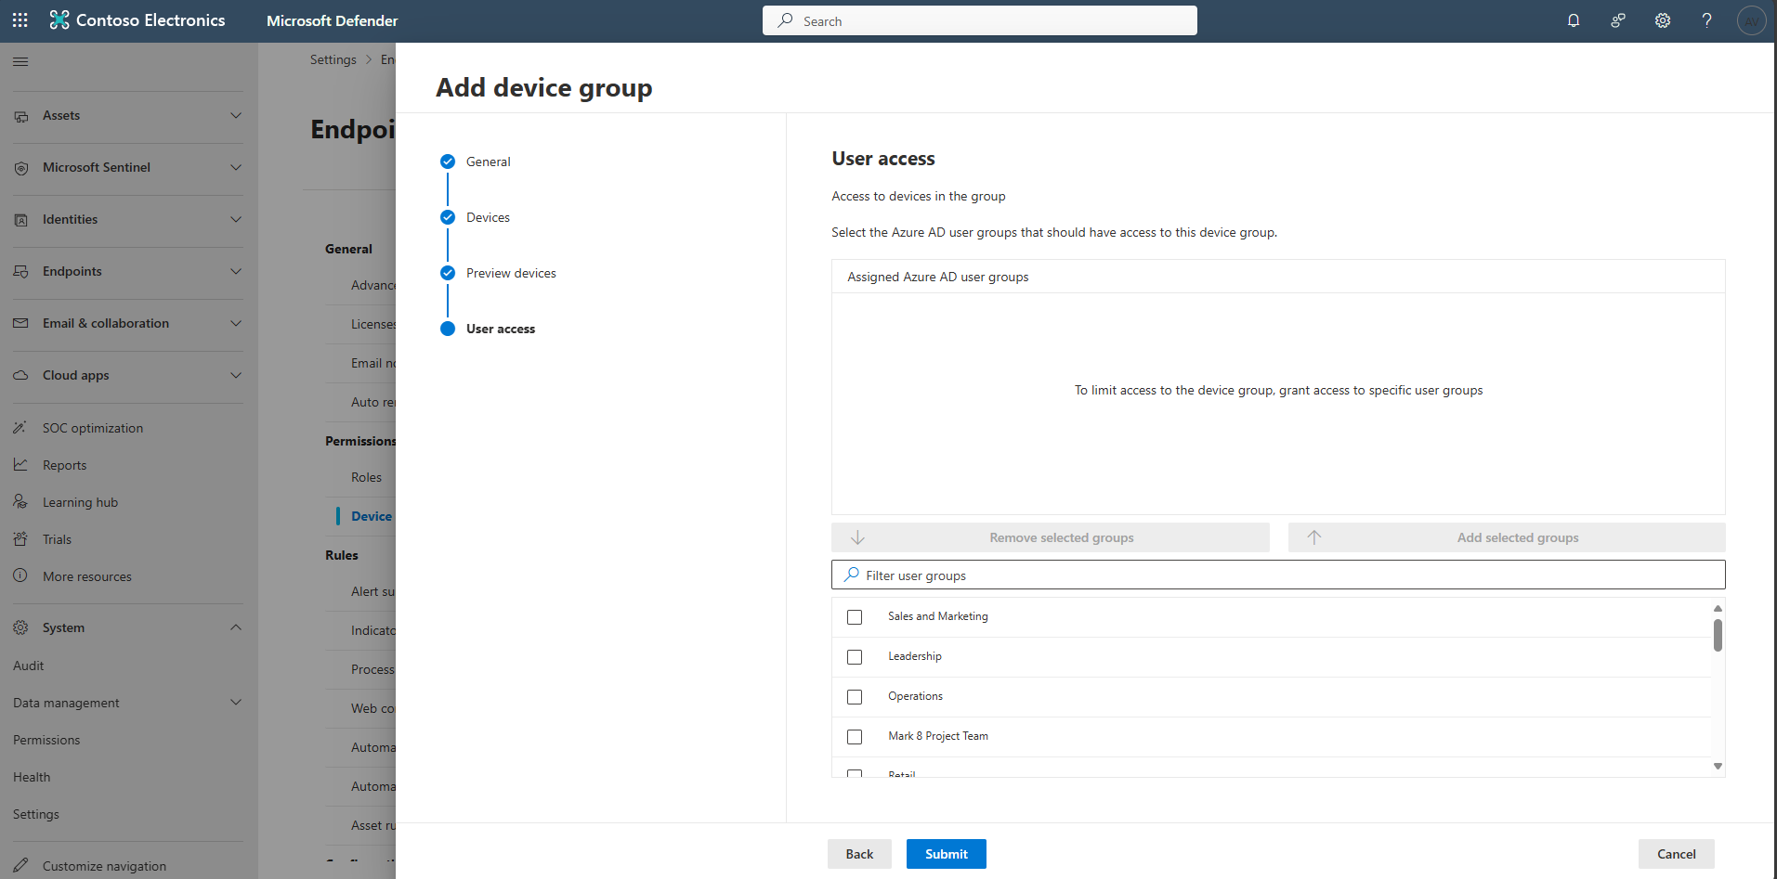
Task: Collapse the navigation hamburger menu
Action: (x=20, y=61)
